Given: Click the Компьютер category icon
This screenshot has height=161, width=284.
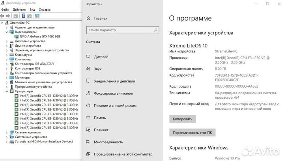Looking at the screenshot, I should 11,59.
